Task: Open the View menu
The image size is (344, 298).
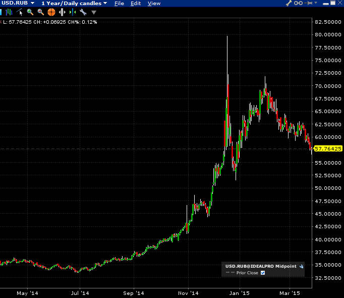Action: tap(154, 4)
